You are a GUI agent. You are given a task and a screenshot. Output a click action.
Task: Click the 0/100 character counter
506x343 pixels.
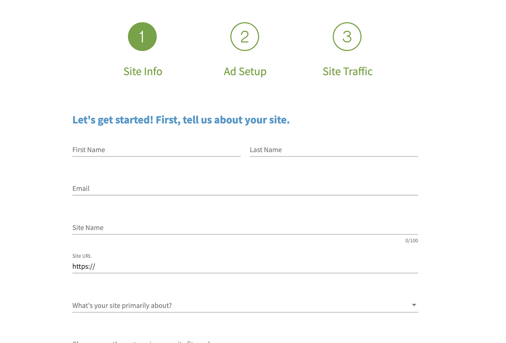(x=411, y=240)
